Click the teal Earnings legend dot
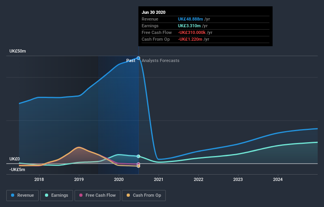324x207 pixels. pos(47,195)
